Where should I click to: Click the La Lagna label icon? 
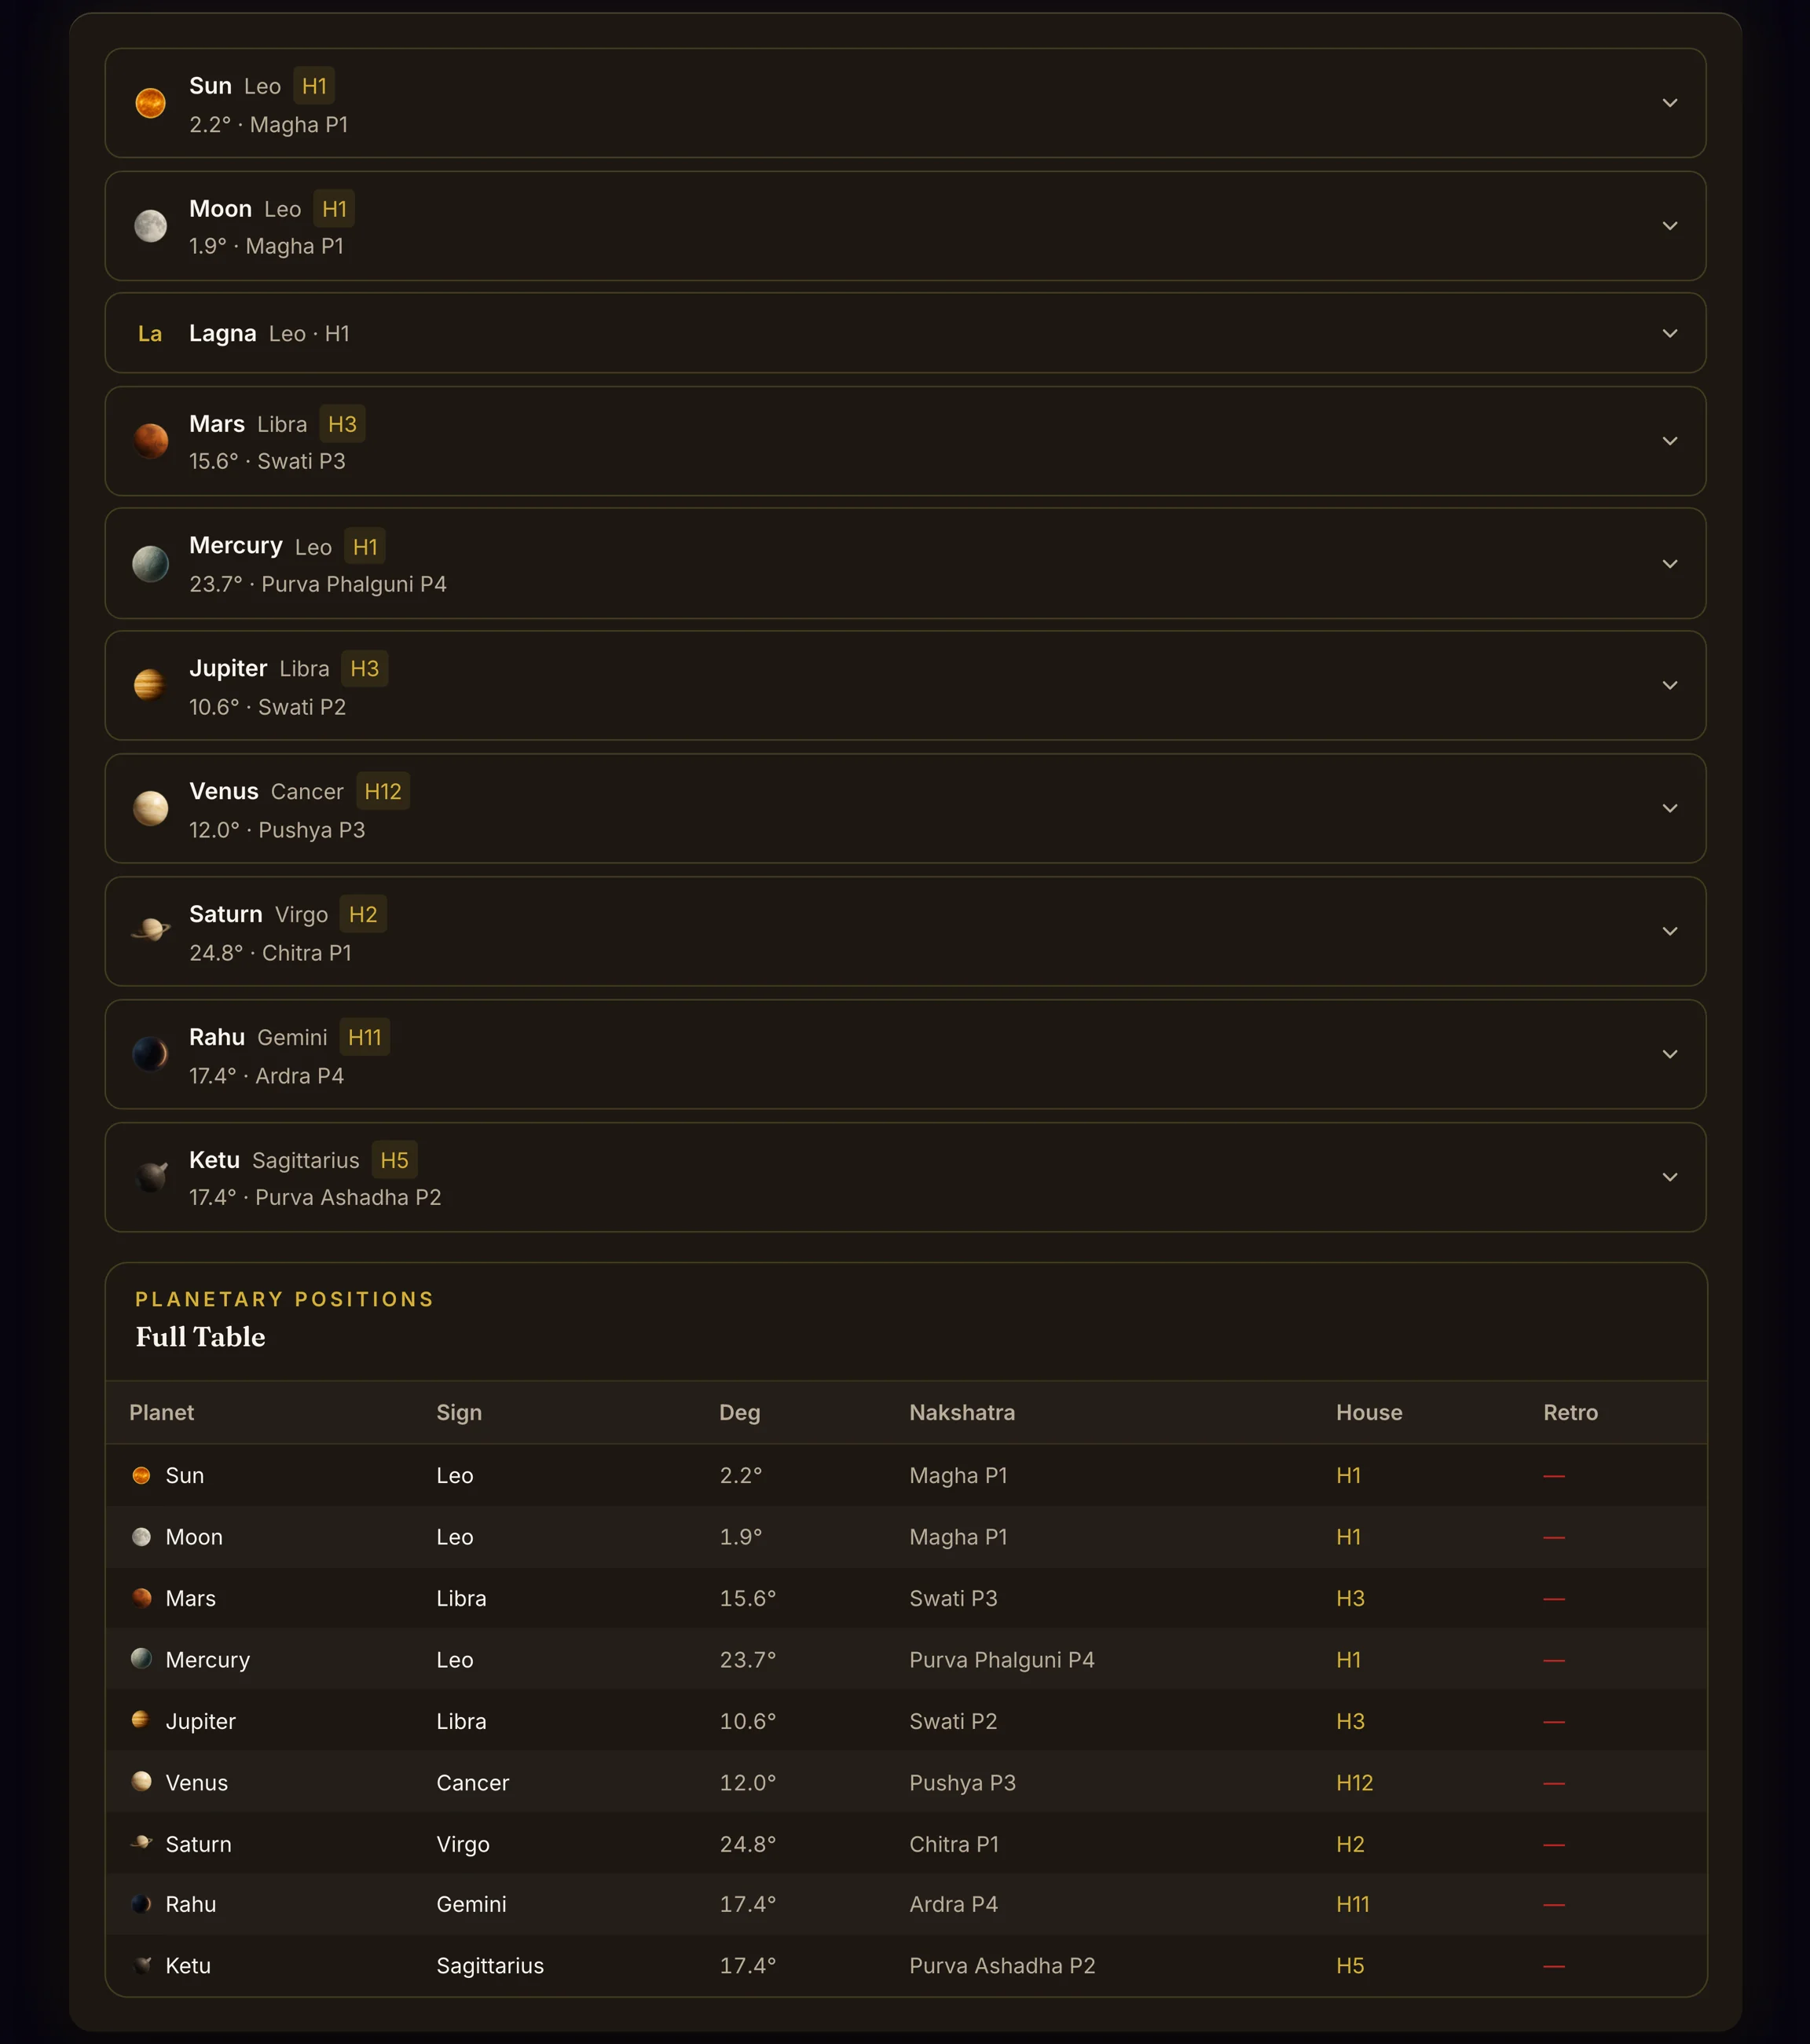pyautogui.click(x=150, y=334)
